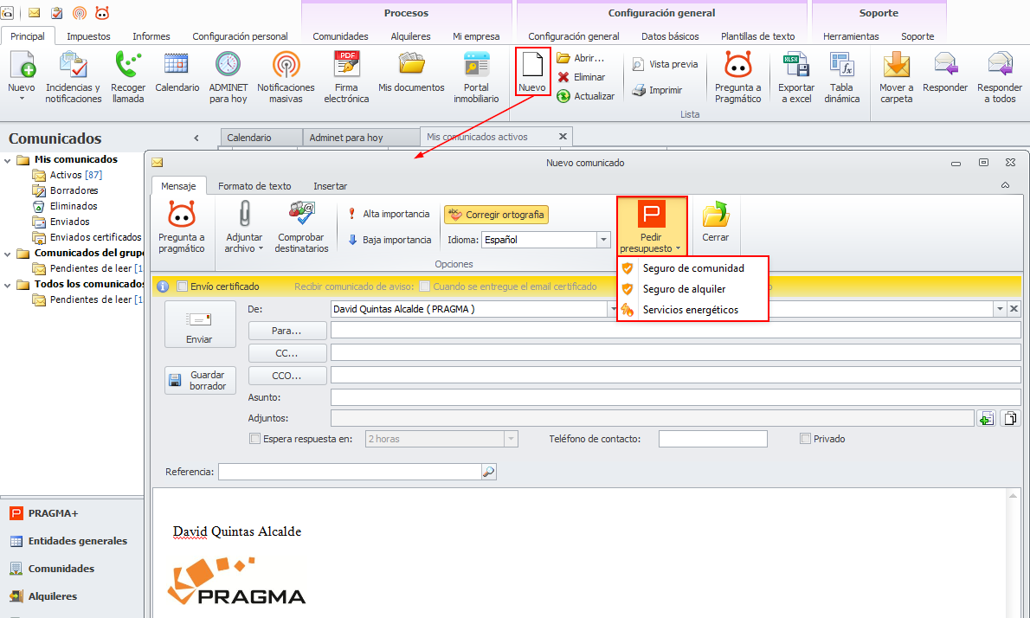The height and width of the screenshot is (618, 1030).
Task: Click Mover a carpeta
Action: (x=896, y=78)
